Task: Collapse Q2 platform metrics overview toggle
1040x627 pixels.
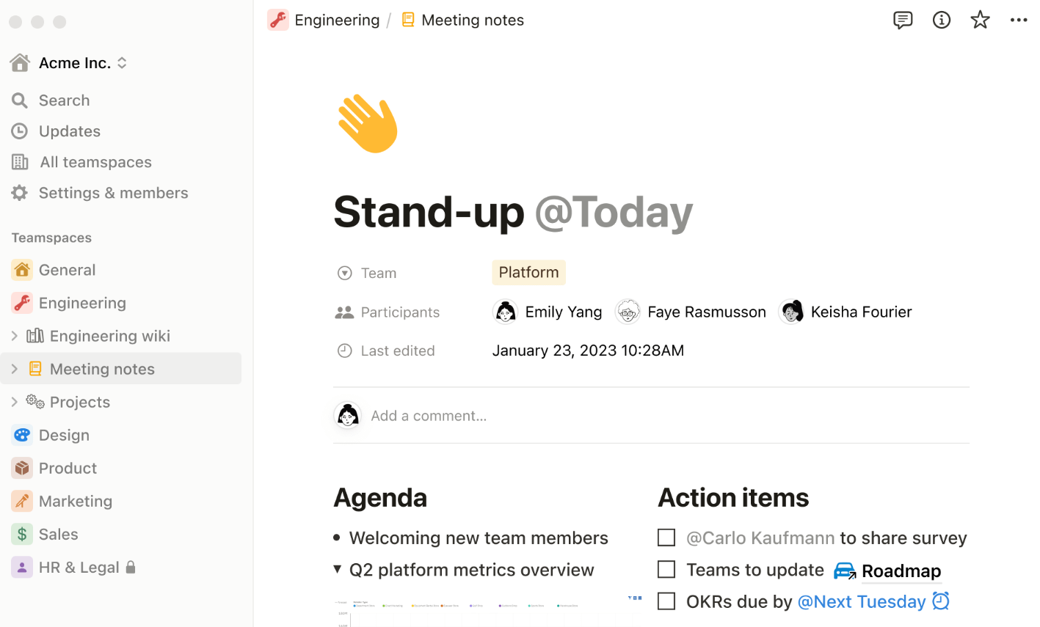Action: [337, 569]
